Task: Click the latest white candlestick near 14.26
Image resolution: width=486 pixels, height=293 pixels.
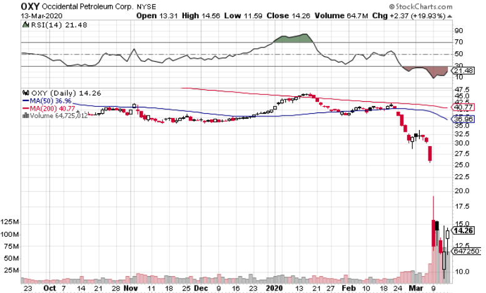Action: (448, 234)
